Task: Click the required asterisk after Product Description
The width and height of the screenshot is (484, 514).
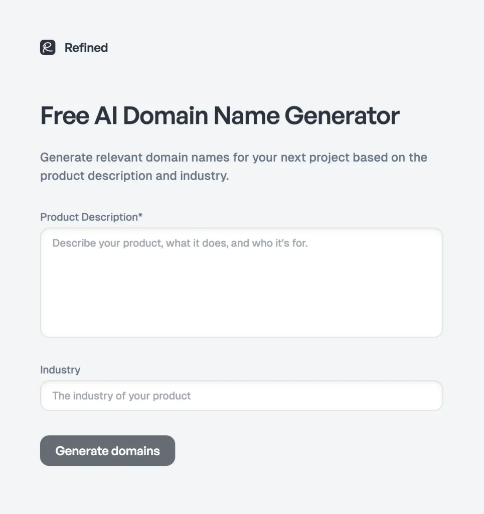Action: pos(140,216)
